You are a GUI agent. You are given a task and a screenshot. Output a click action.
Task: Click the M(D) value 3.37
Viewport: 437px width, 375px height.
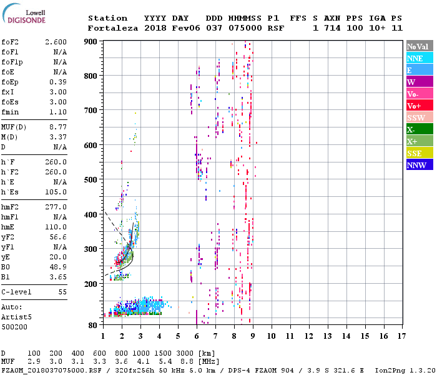click(58, 137)
